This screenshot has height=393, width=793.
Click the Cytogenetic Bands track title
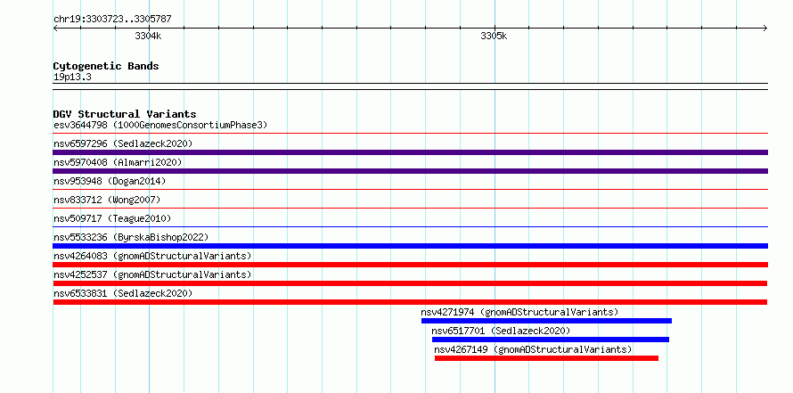106,66
